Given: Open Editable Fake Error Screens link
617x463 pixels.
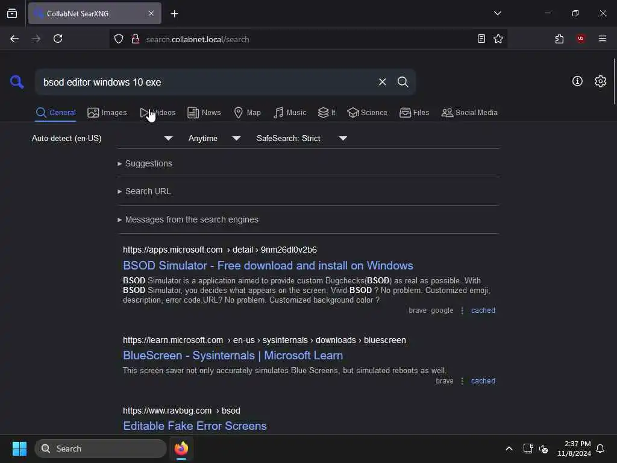Looking at the screenshot, I should [195, 426].
